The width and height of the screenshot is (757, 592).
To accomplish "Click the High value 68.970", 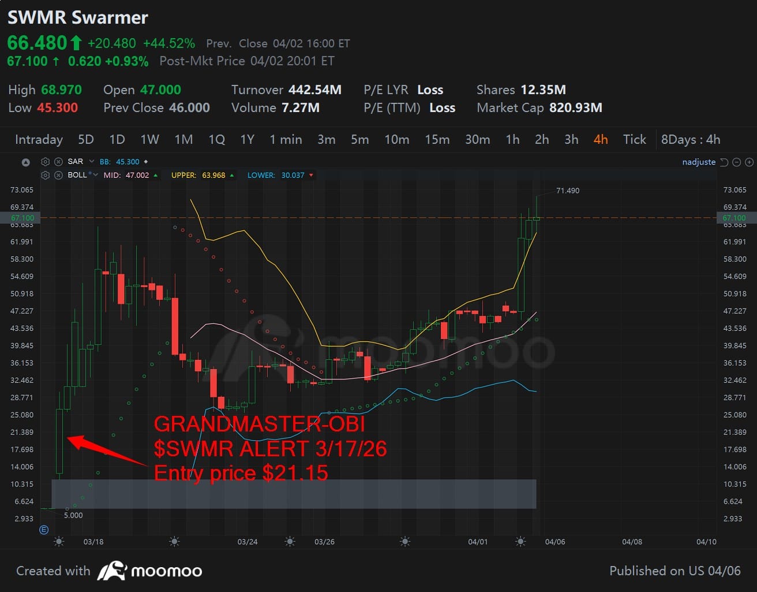I will point(61,90).
